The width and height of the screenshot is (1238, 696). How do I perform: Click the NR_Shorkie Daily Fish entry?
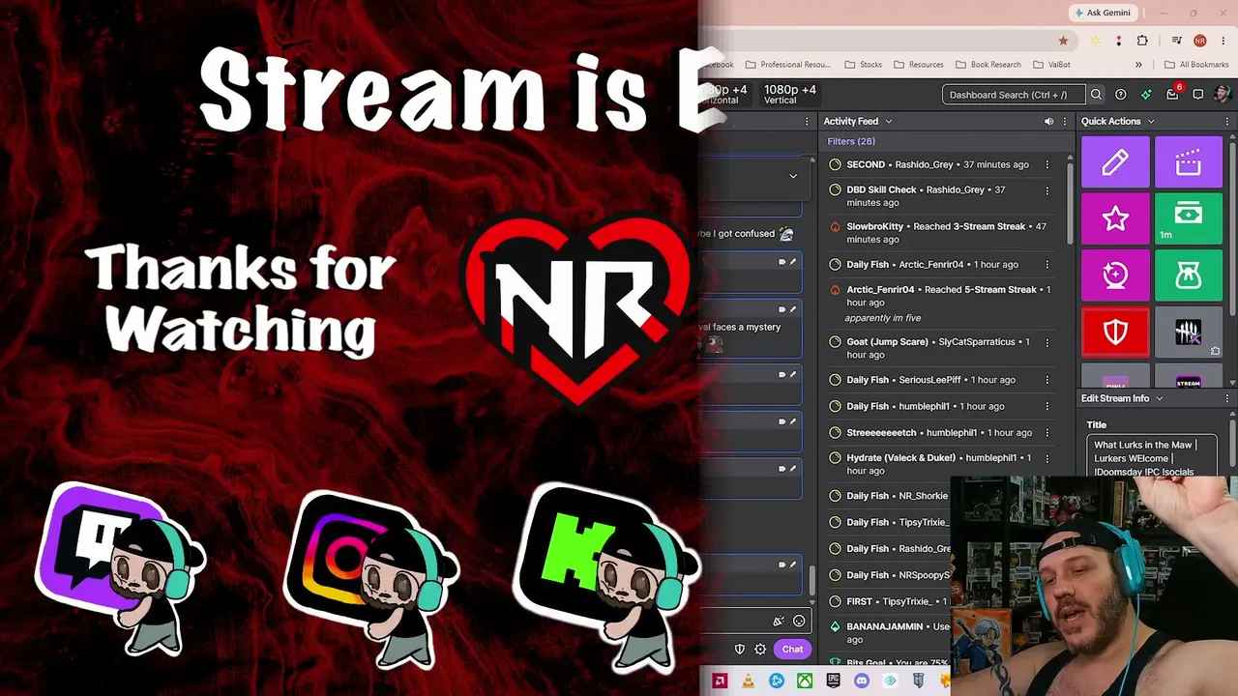coord(888,496)
